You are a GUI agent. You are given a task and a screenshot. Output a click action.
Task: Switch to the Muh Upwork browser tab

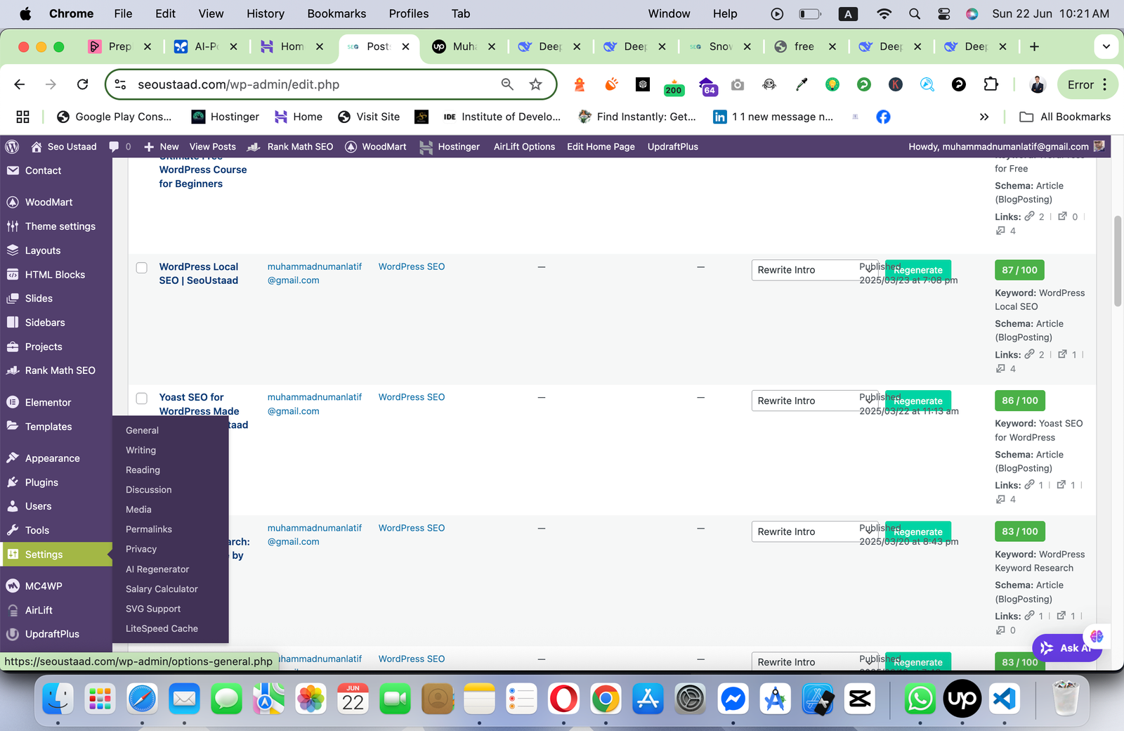coord(464,46)
